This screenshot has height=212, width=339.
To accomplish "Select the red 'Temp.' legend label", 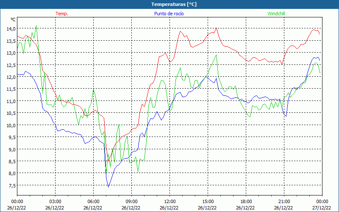I will click(x=62, y=14).
